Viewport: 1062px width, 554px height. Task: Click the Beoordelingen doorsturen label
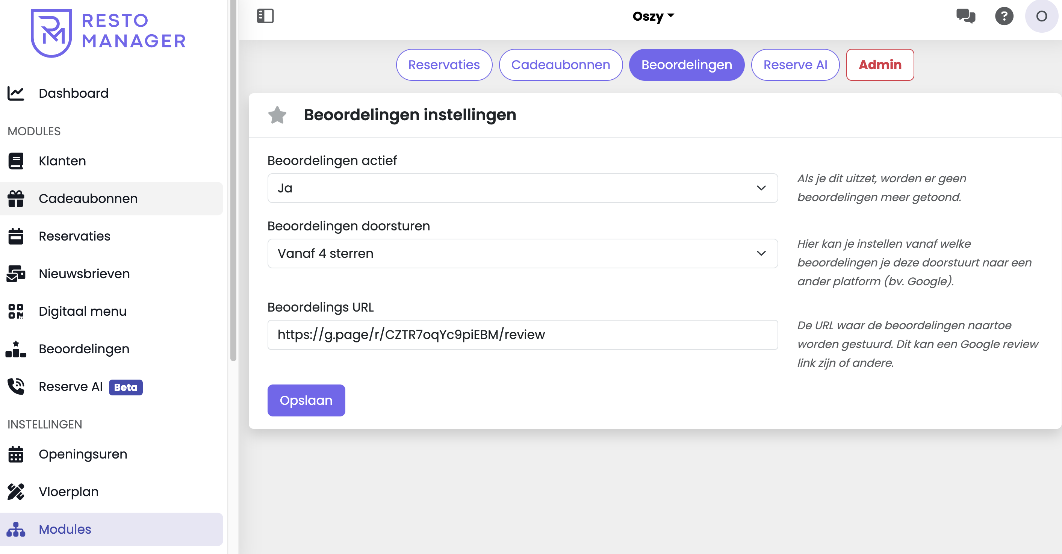pyautogui.click(x=348, y=226)
